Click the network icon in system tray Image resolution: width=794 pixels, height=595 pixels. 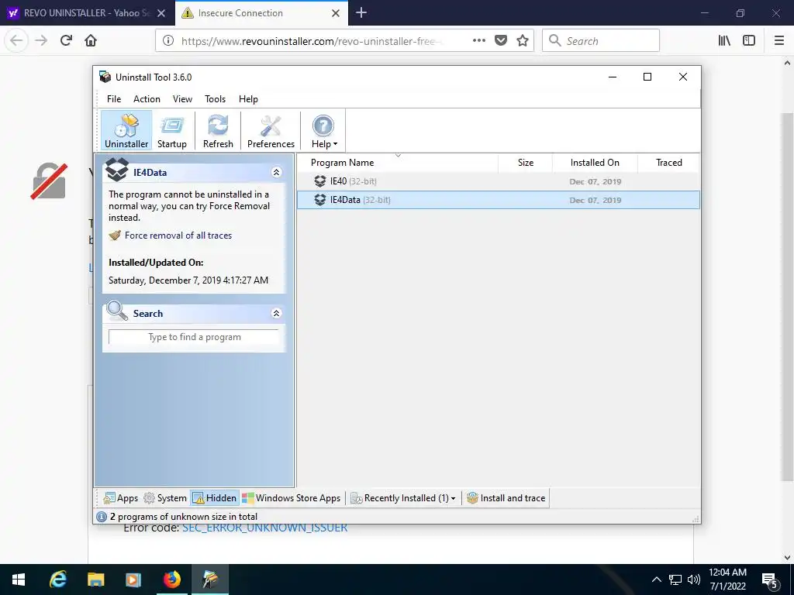[675, 580]
